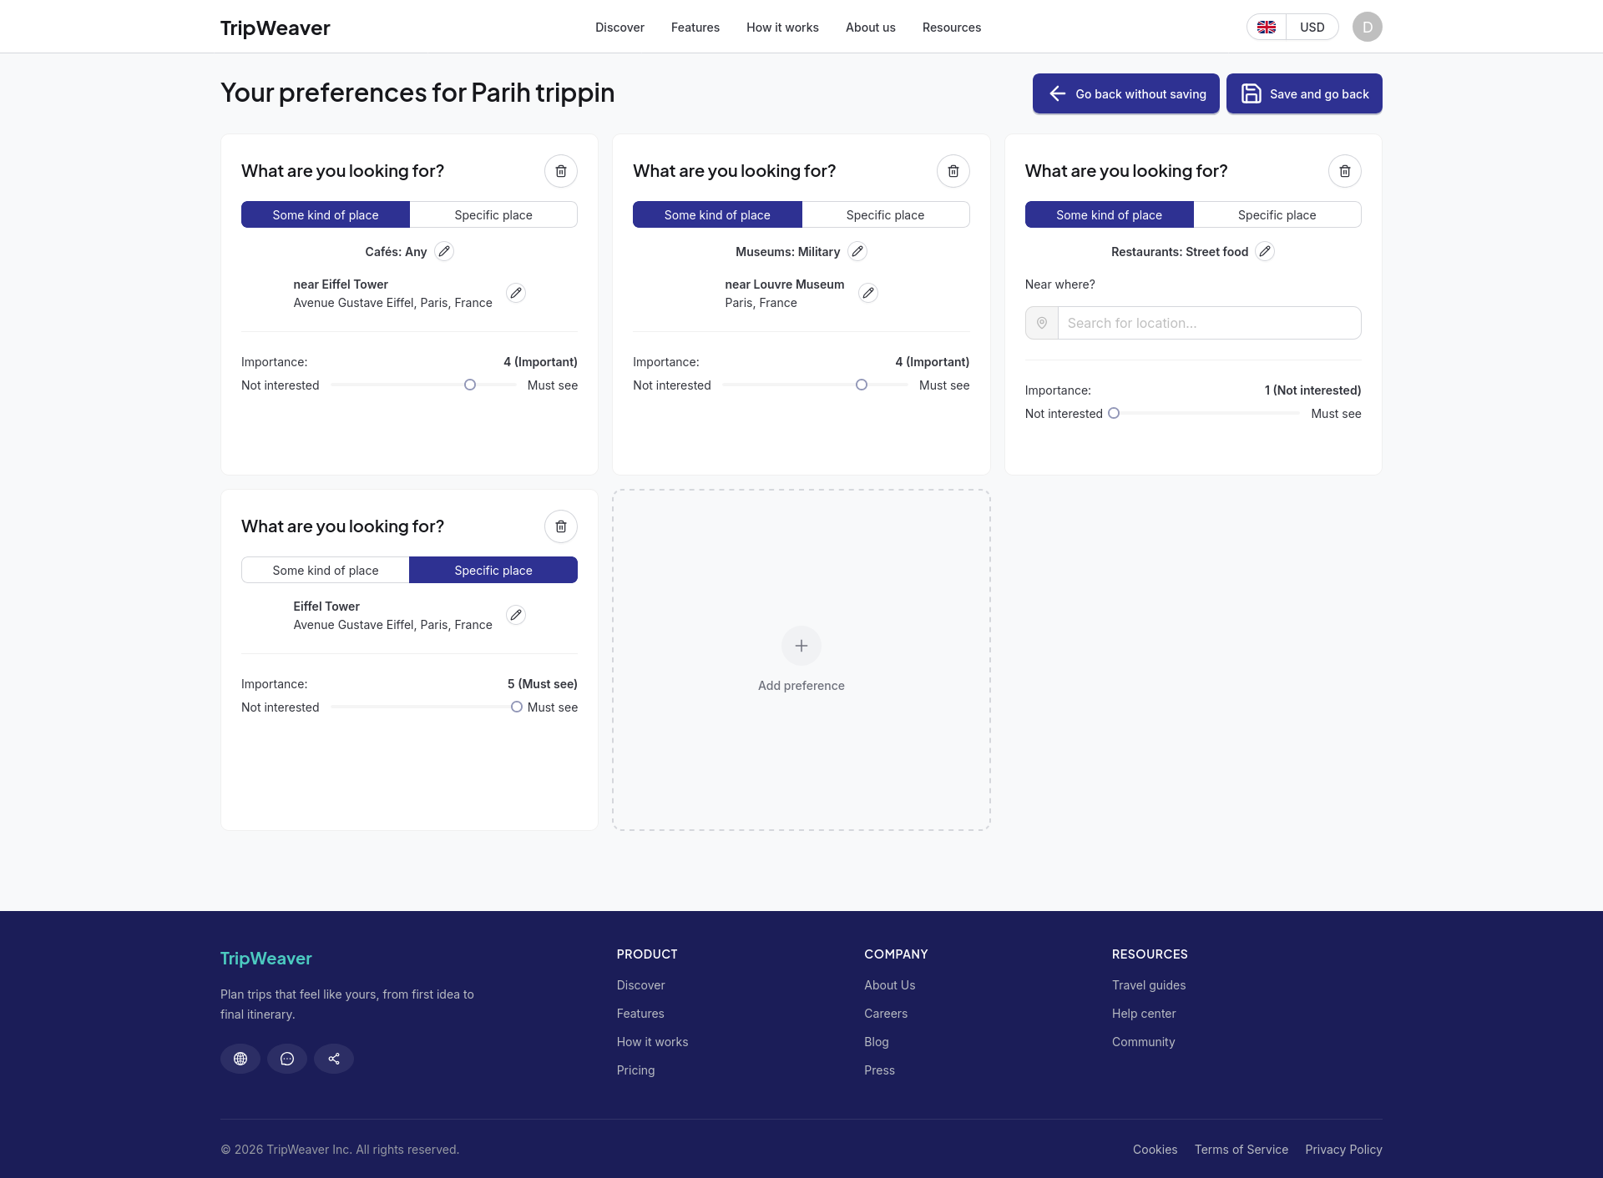Open the Terms of Service link
Viewport: 1603px width, 1178px height.
[1241, 1150]
